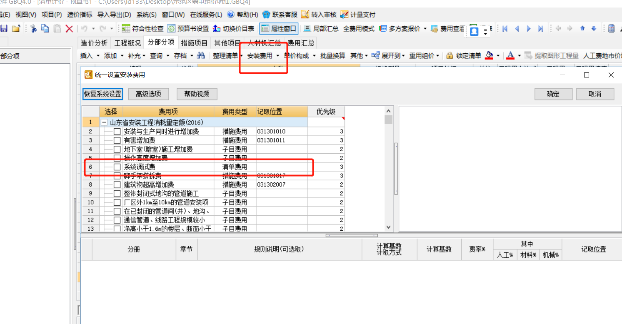This screenshot has height=324, width=622.
Task: Go to previous record blue arrow
Action: [517, 29]
